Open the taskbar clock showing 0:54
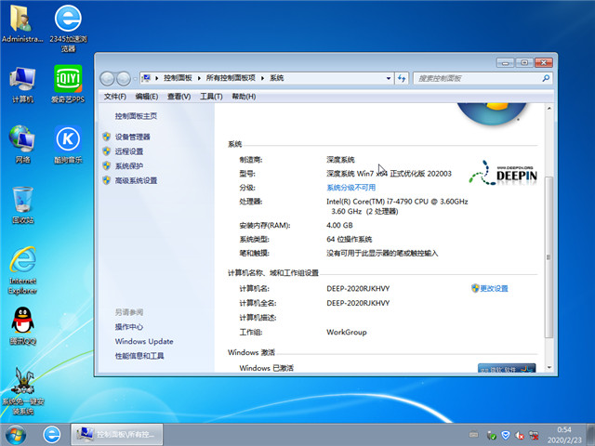The image size is (595, 446). (x=564, y=435)
